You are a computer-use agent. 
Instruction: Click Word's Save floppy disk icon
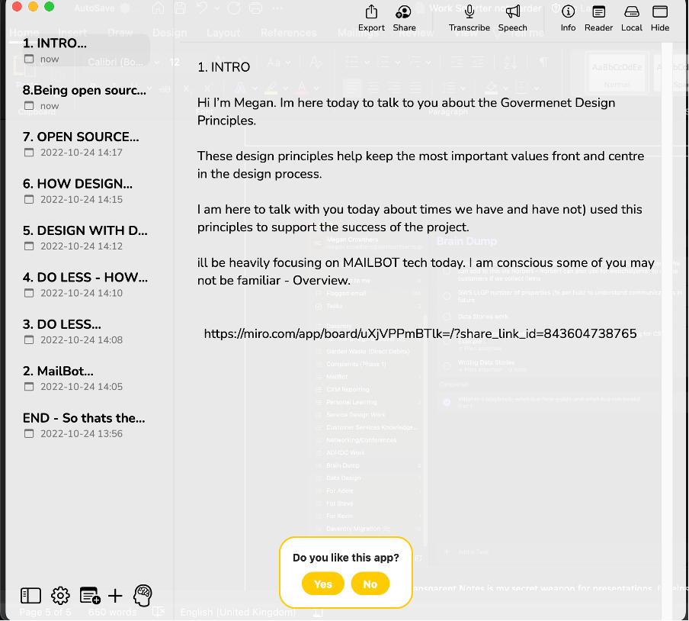(180, 8)
